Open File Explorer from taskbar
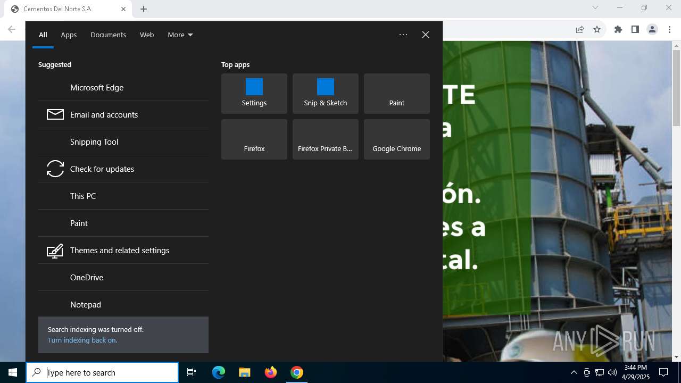The height and width of the screenshot is (383, 681). 245,372
